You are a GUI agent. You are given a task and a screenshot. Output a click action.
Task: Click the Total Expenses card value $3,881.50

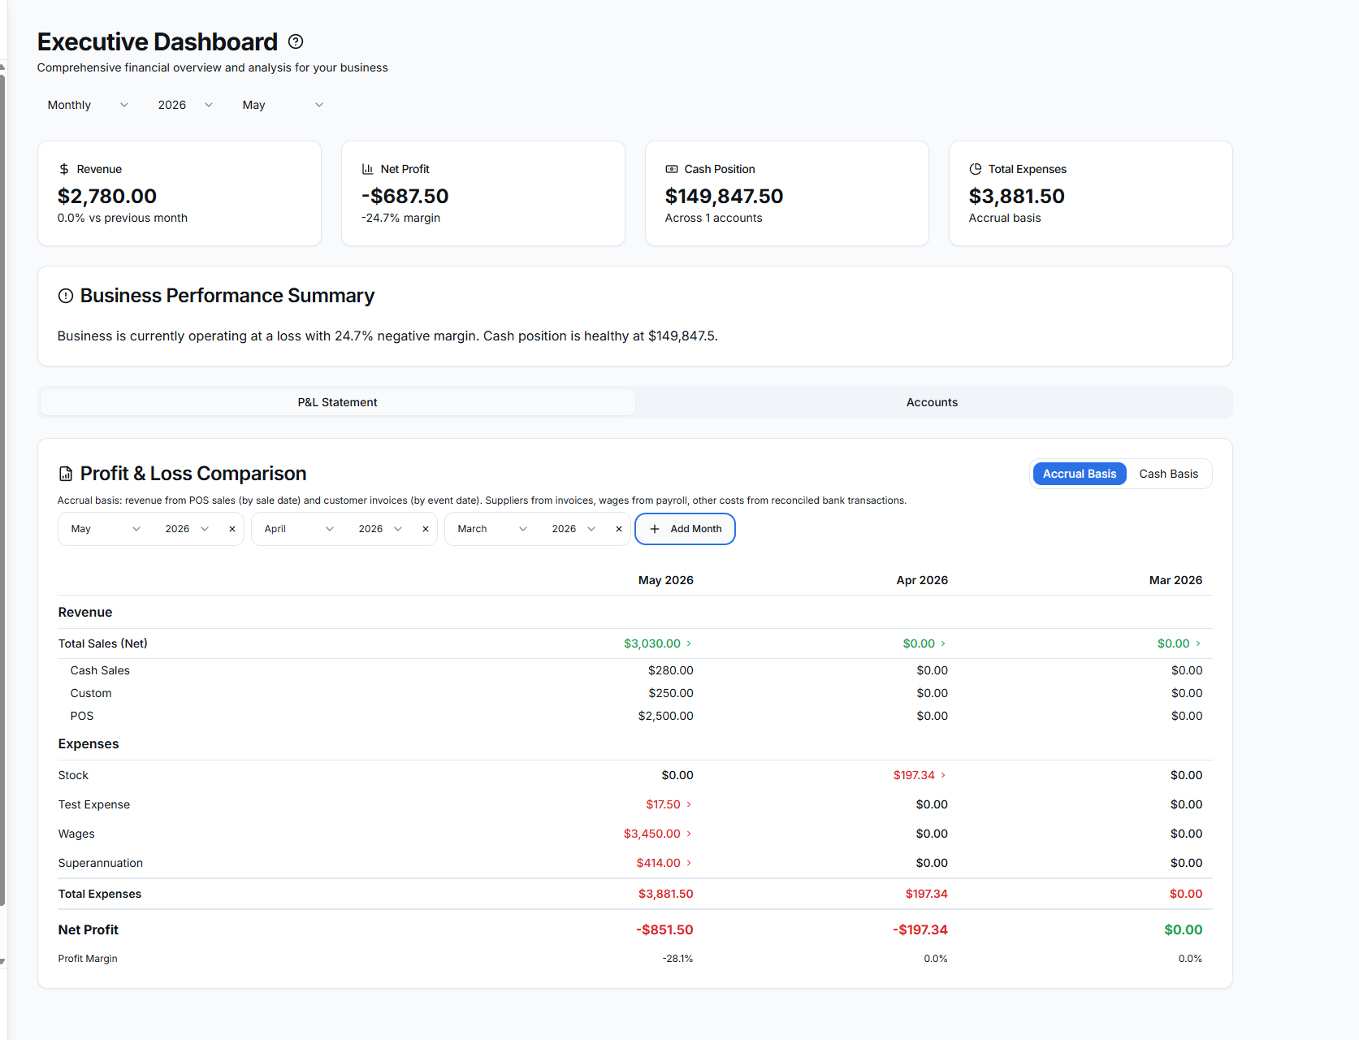1016,196
